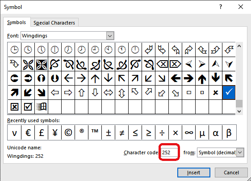Select the solid right-pointing arrowhead symbol
Viewport: 251px width, 181px height.
click(x=202, y=64)
